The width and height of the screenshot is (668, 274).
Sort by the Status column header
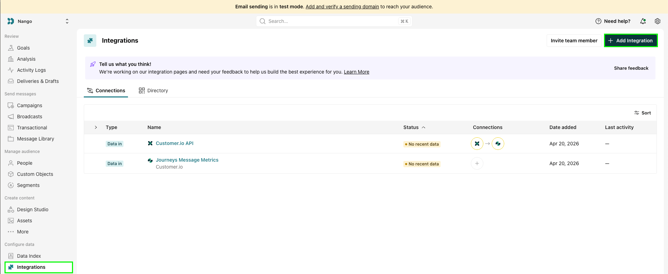click(x=414, y=127)
